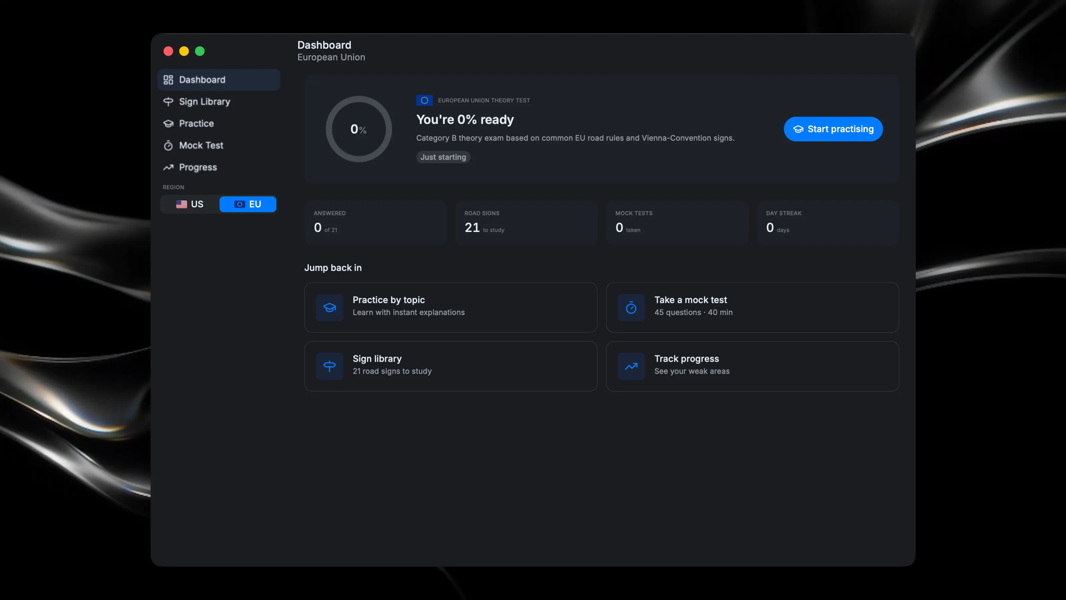Click the Dashboard grid icon in sidebar

click(x=168, y=80)
